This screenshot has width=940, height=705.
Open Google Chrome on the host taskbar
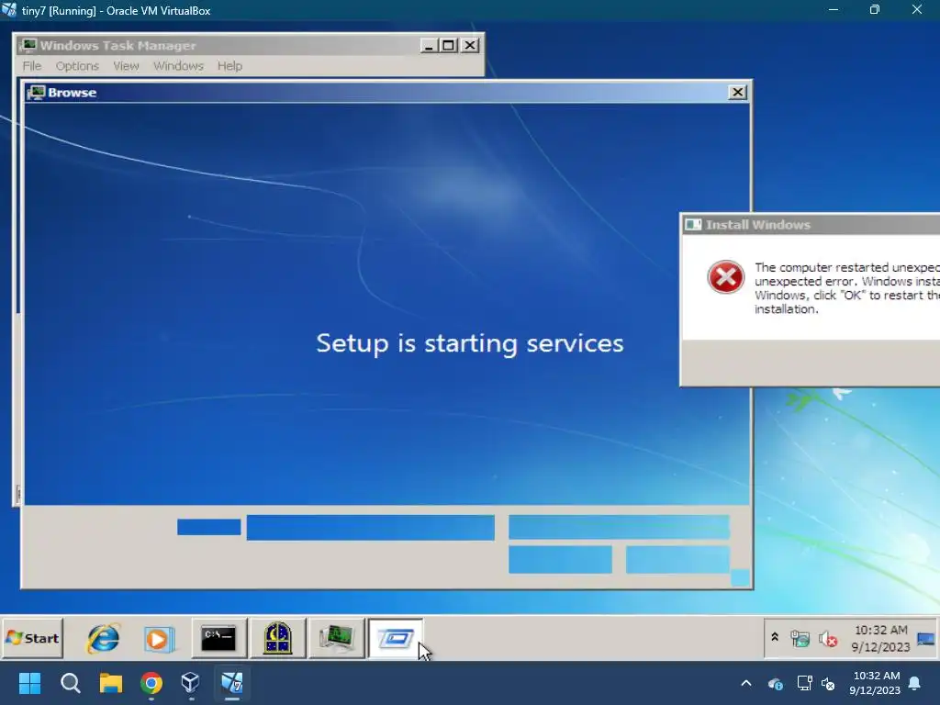click(x=151, y=683)
